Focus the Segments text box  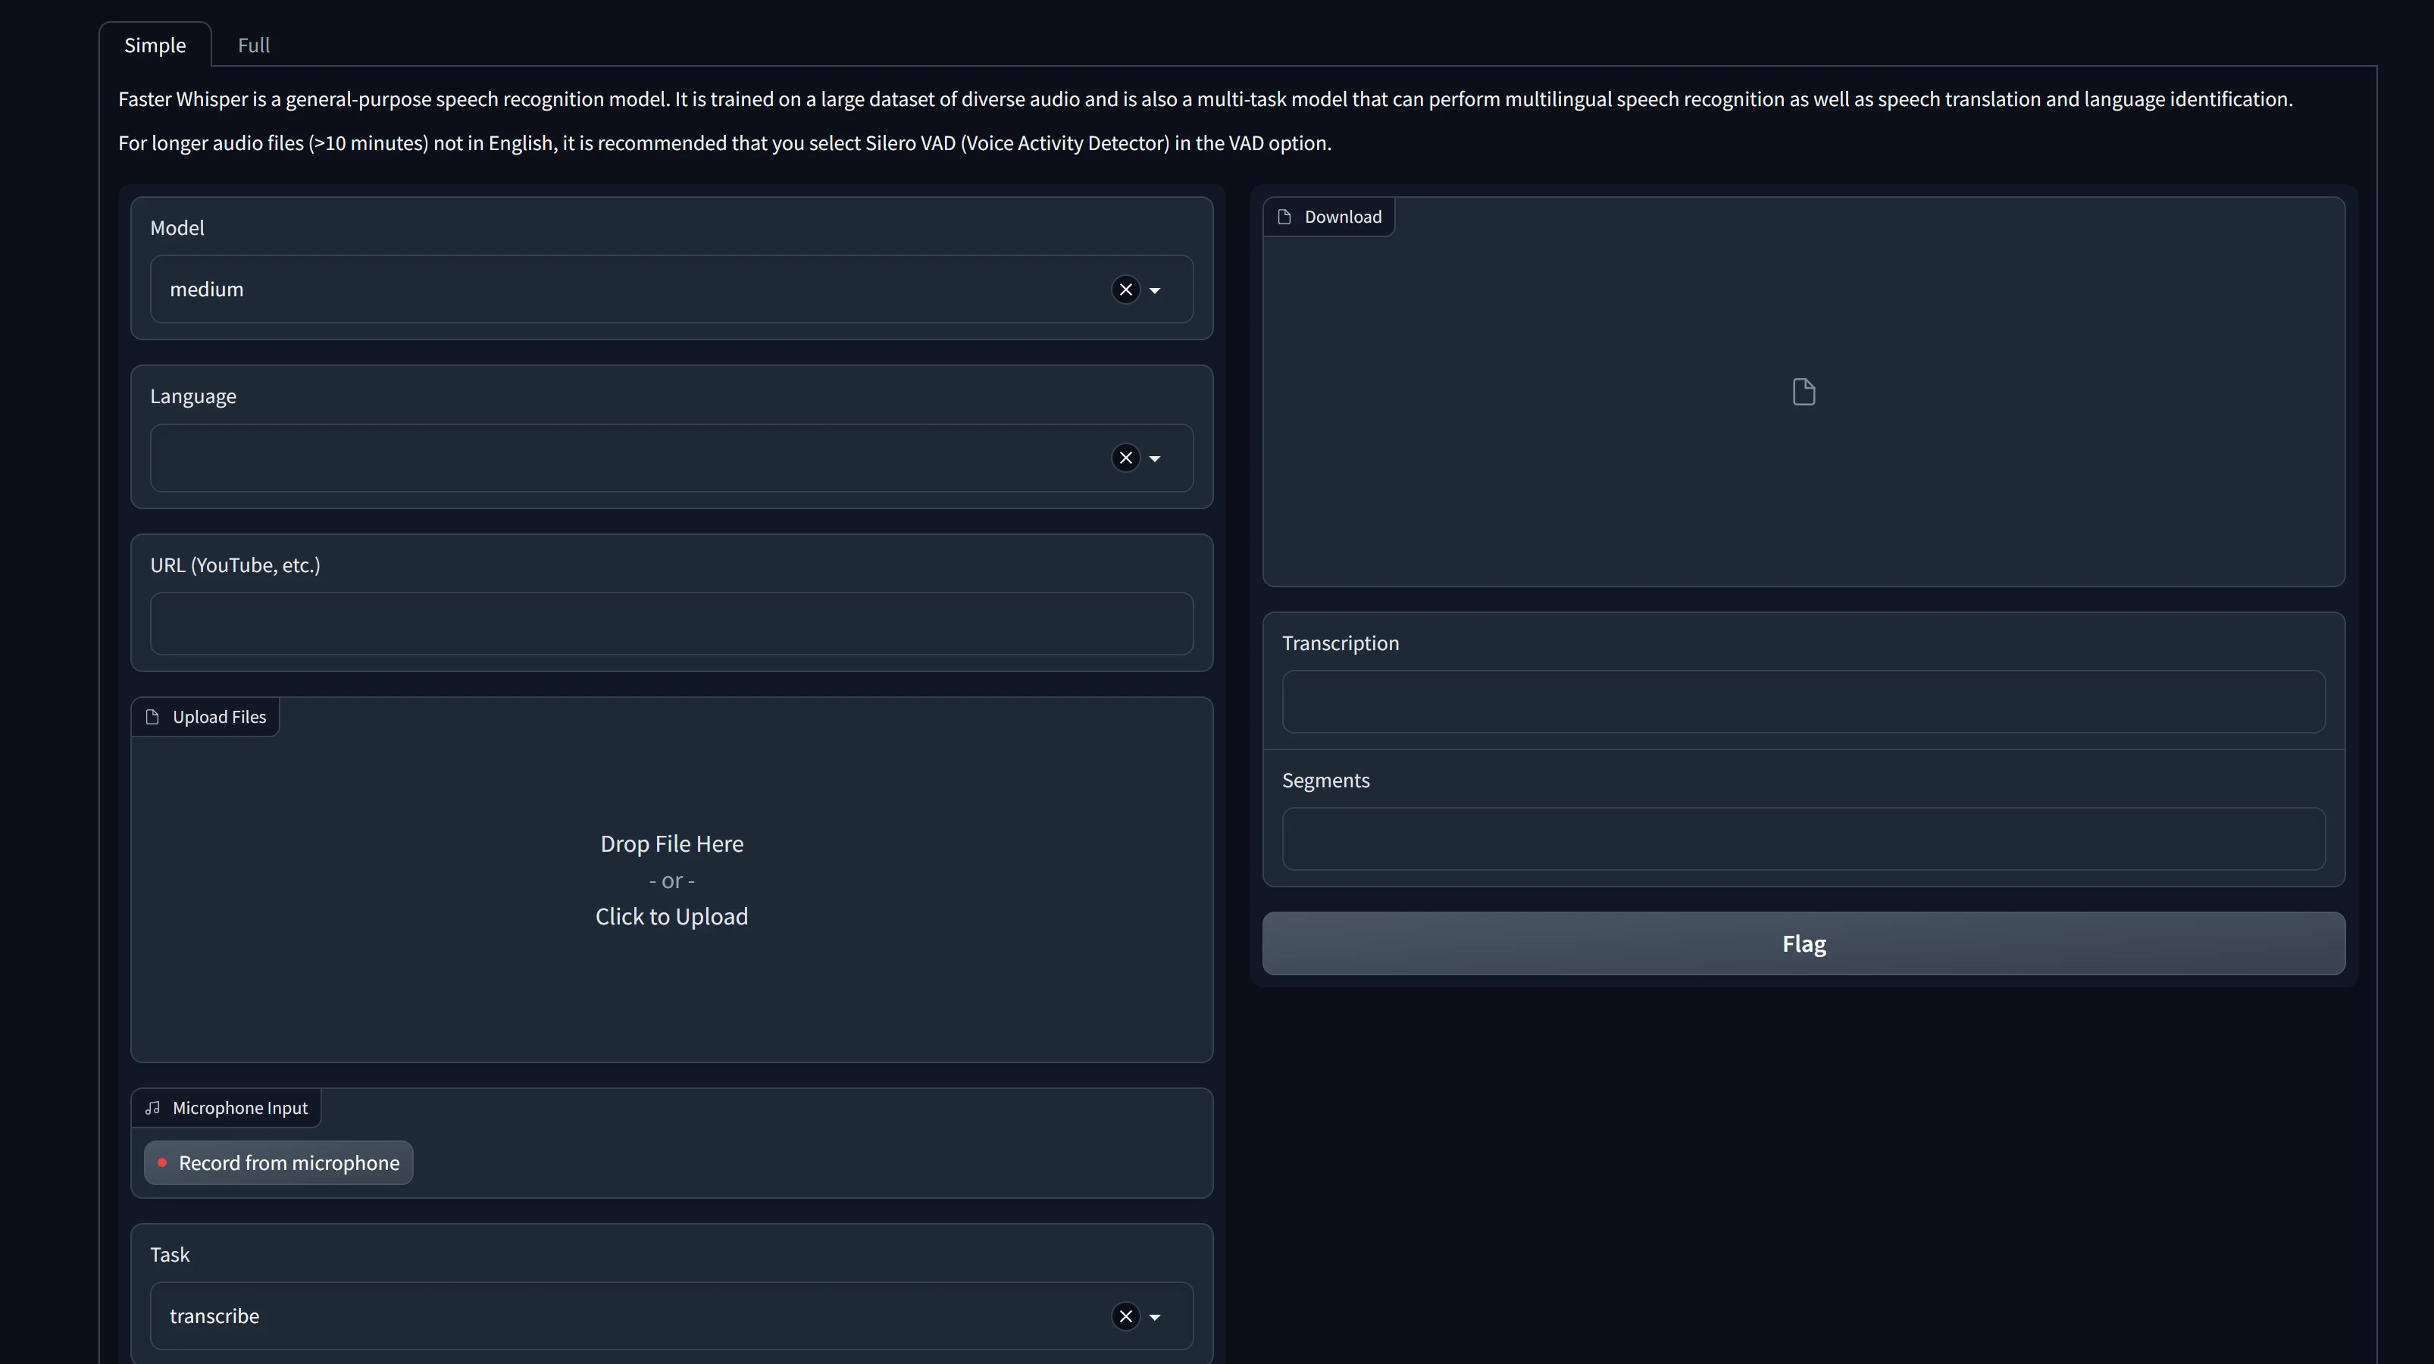point(1803,839)
